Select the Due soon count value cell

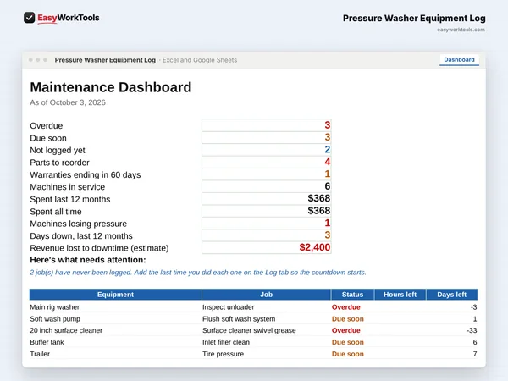coord(267,137)
